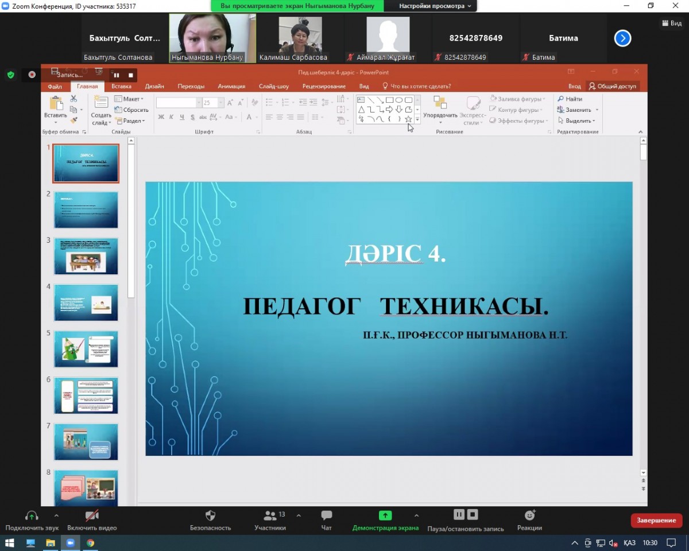Image resolution: width=689 pixels, height=551 pixels.
Task: Switch to the Вставка ribbon tab
Action: pos(121,86)
